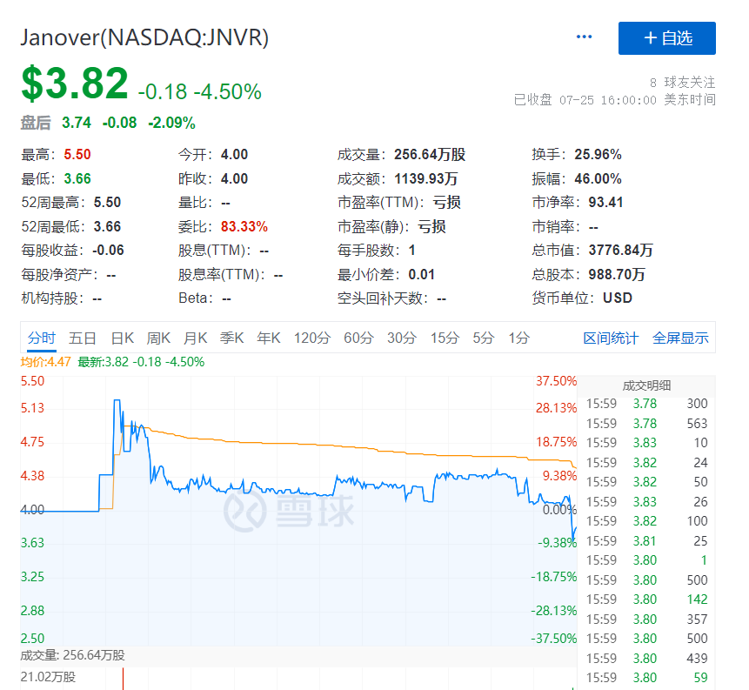
Task: Choose the 60分 interval tab
Action: point(358,338)
